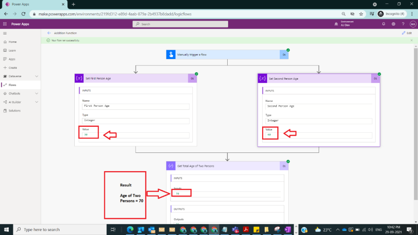Collapse the Manually trigger a flow step

click(227, 55)
